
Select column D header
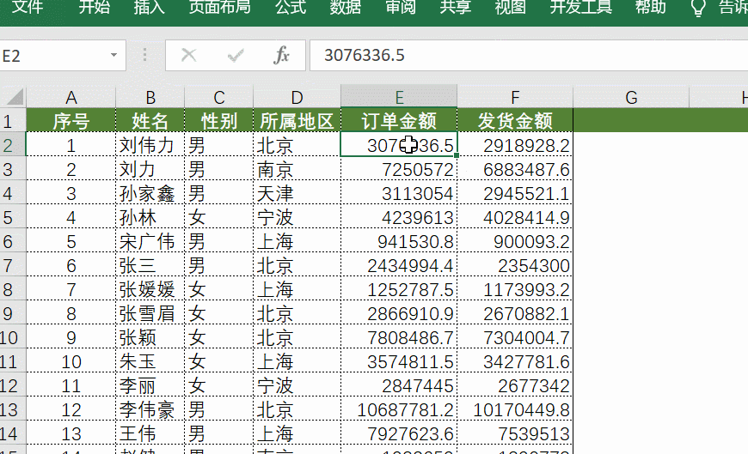coord(297,97)
